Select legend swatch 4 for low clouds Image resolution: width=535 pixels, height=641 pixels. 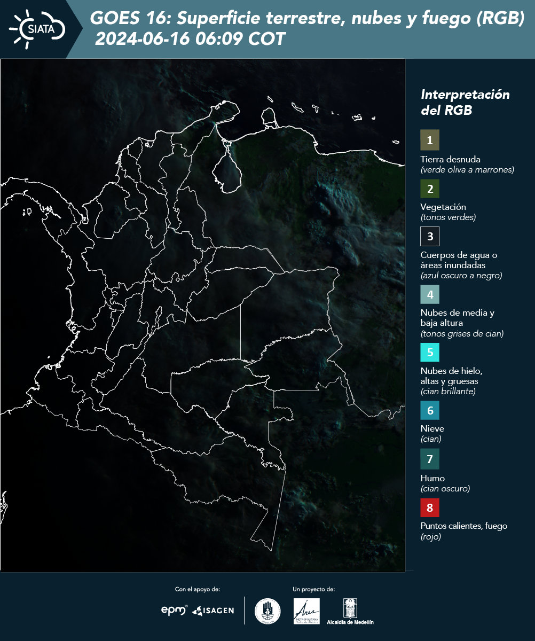tap(430, 294)
